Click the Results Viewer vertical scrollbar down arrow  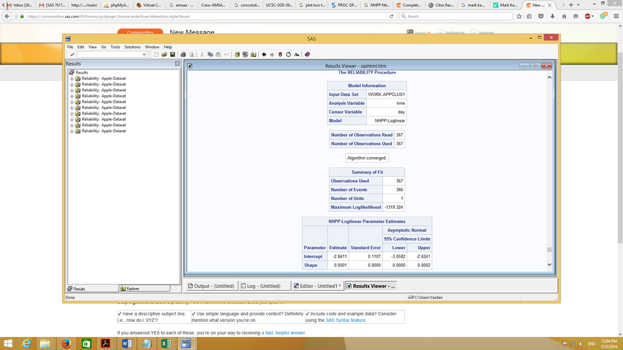pos(549,265)
